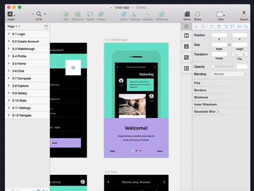Toggle the size aspect ratio lock
The image size is (254, 191).
(x=229, y=44)
